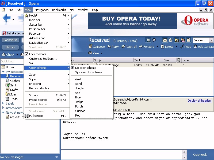Image resolution: width=214 pixels, height=160 pixels.
Task: Click the trash can icon beside Delete
Action: [x=162, y=47]
